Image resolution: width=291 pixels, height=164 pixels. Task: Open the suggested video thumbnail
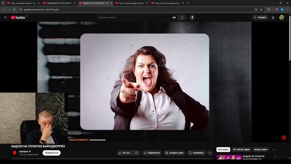[229, 157]
